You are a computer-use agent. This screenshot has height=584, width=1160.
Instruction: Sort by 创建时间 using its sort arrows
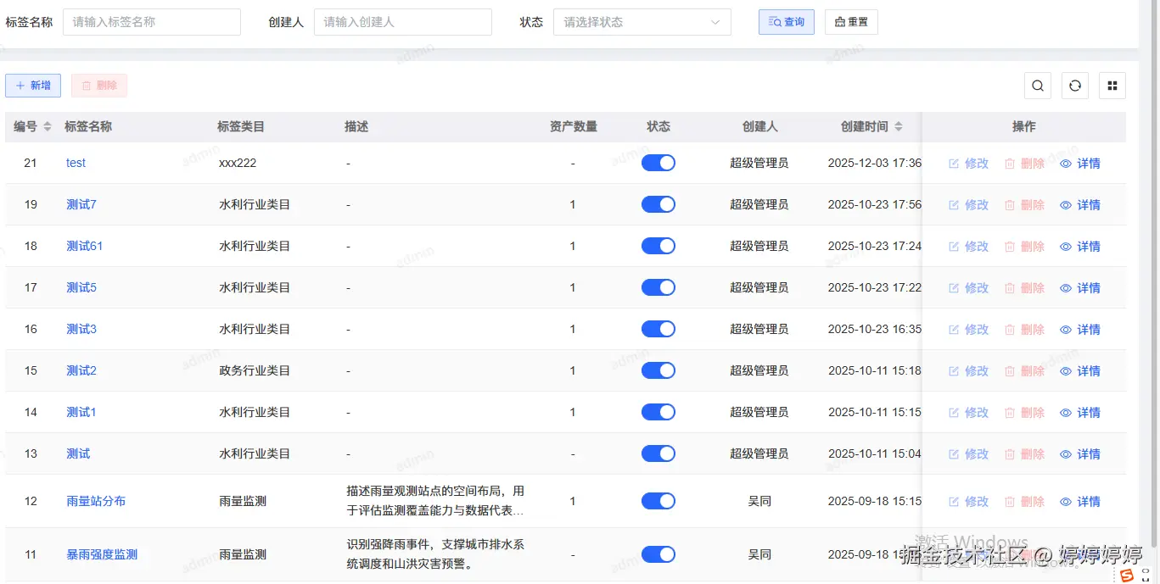[899, 126]
